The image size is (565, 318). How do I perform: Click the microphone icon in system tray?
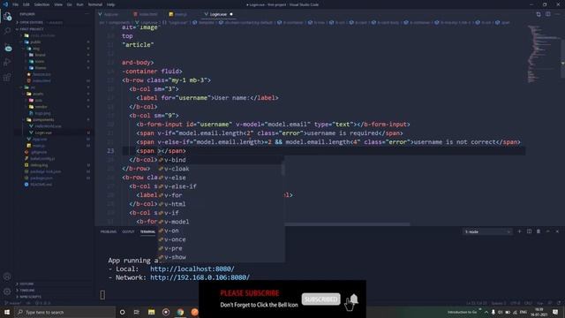pos(493,312)
